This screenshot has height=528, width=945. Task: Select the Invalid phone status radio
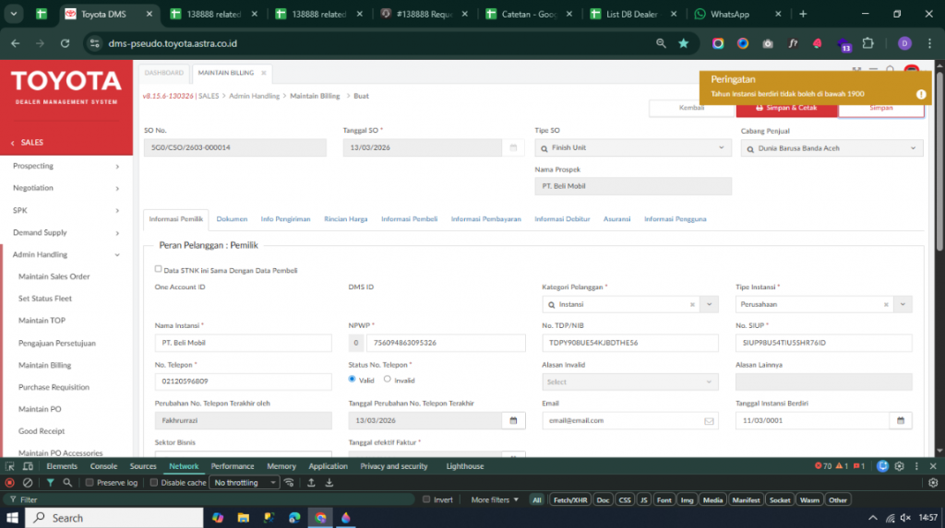tap(388, 379)
